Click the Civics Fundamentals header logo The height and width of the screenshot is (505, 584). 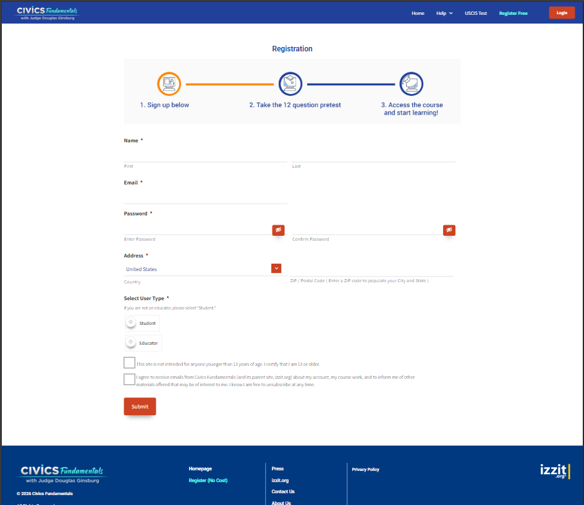(48, 13)
